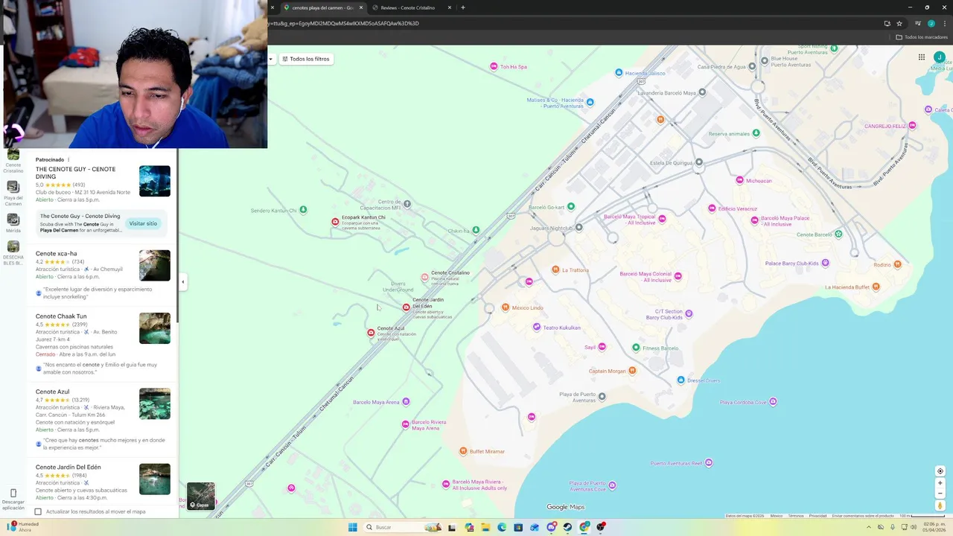The image size is (953, 536).
Task: Select the Captain Morgan restaurant pin
Action: (x=632, y=371)
